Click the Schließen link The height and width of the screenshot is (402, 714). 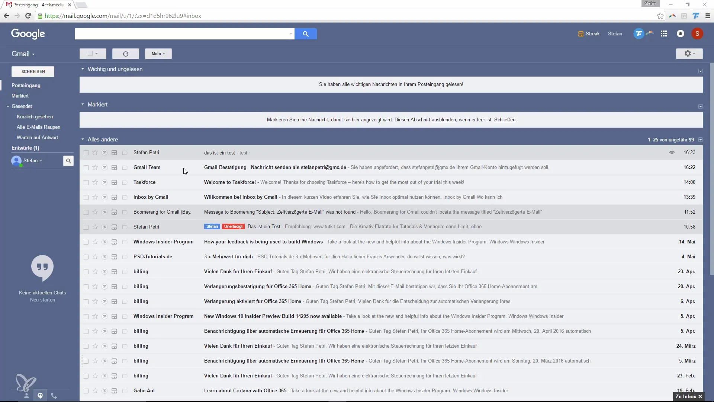505,120
